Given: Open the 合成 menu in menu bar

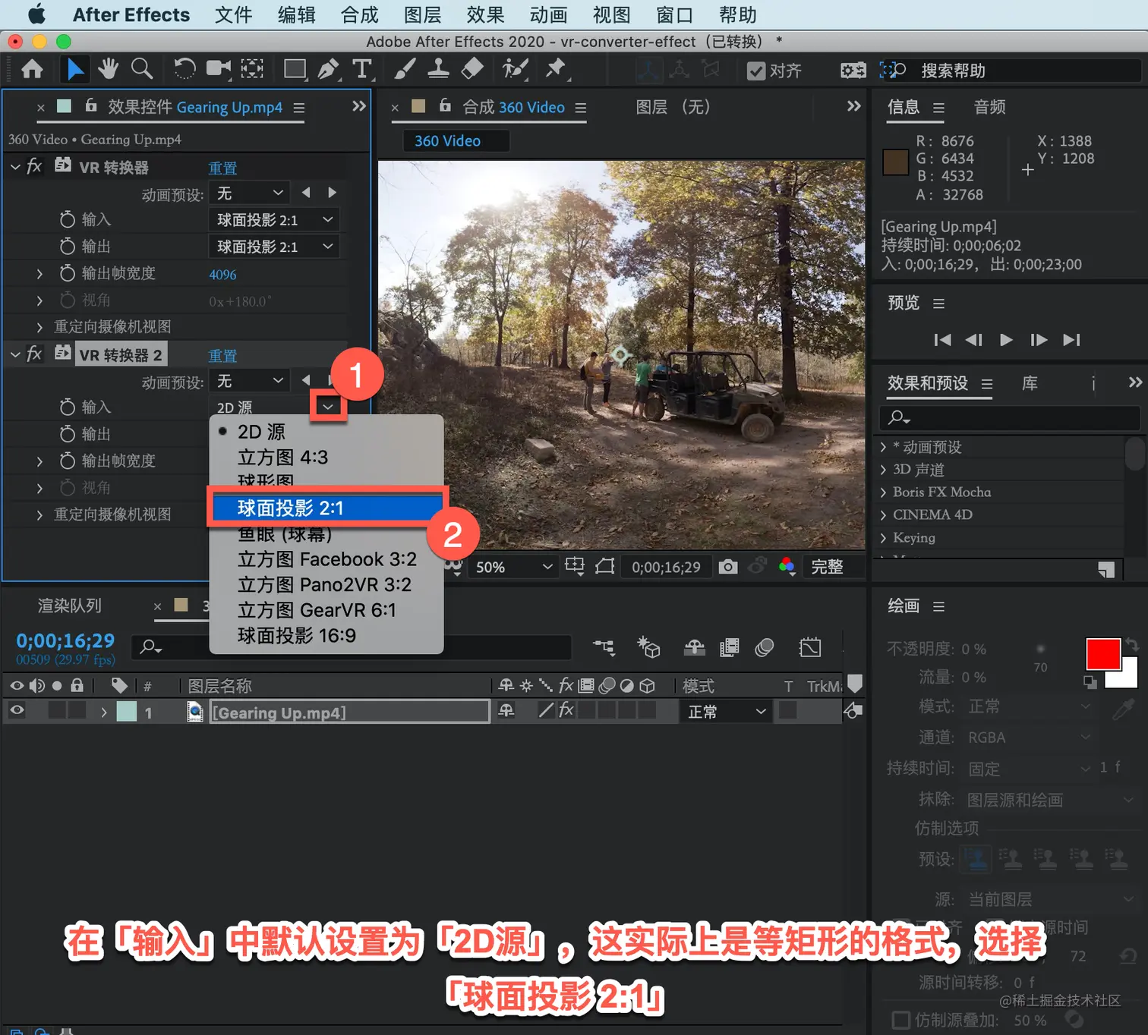Looking at the screenshot, I should [x=359, y=14].
